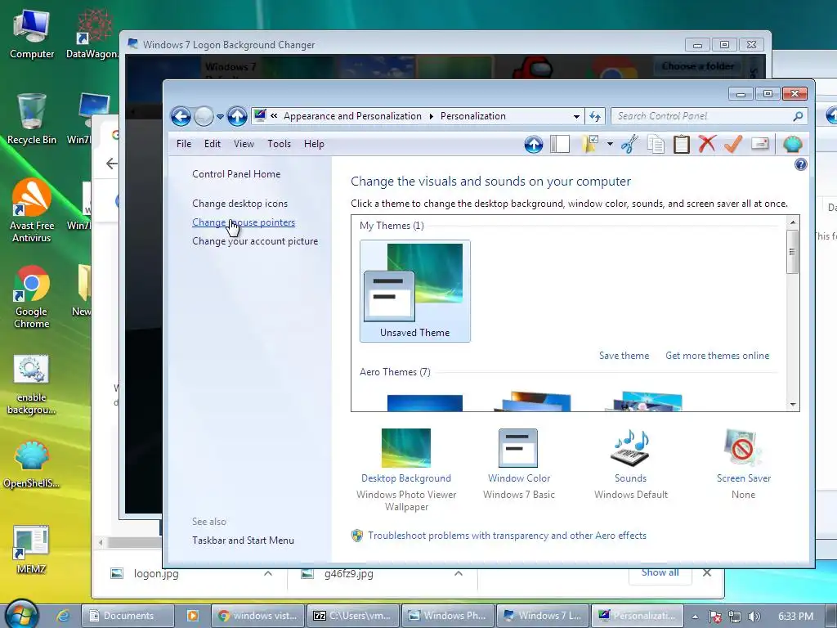The height and width of the screenshot is (628, 837).
Task: Click Show all in Chrome downloads bar
Action: coord(660,572)
